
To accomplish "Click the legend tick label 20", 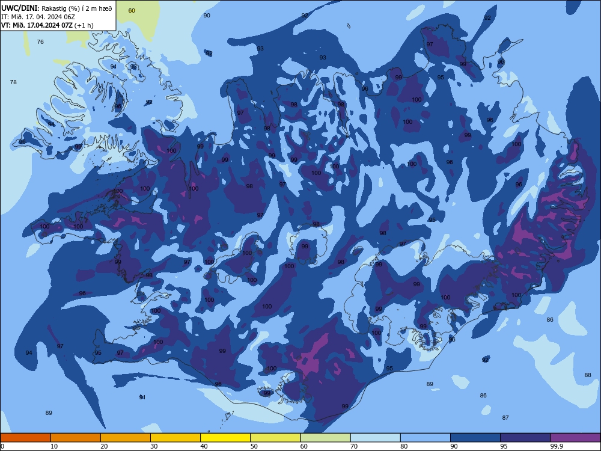I will click(x=104, y=446).
